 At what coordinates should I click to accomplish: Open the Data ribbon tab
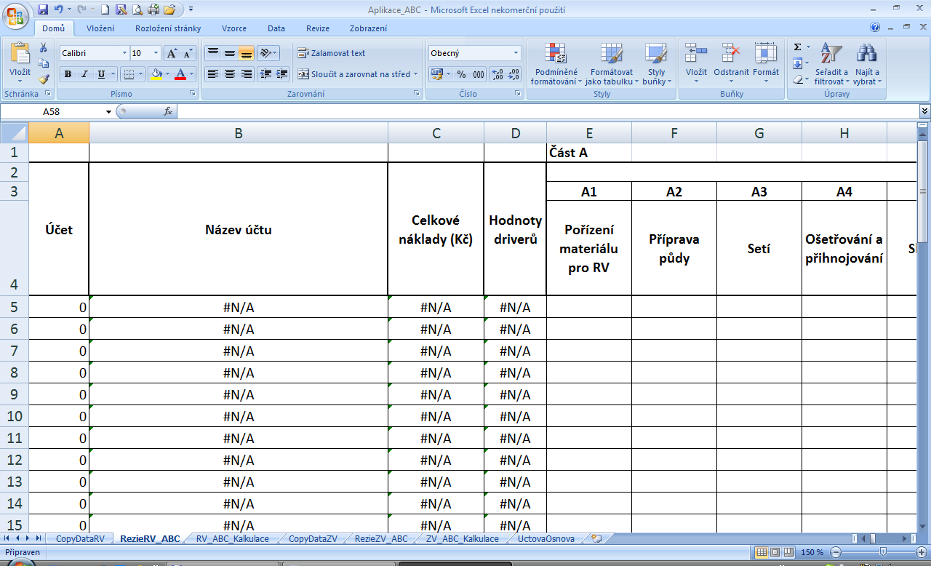(x=276, y=28)
